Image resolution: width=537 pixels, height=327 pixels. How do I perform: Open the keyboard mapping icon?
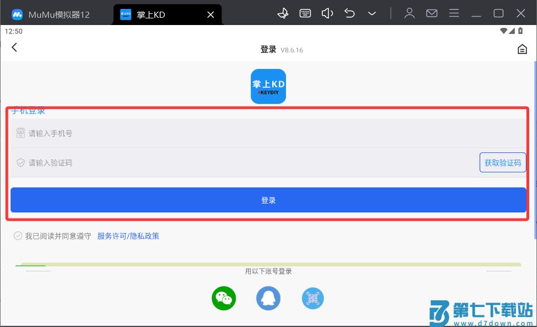[x=305, y=13]
